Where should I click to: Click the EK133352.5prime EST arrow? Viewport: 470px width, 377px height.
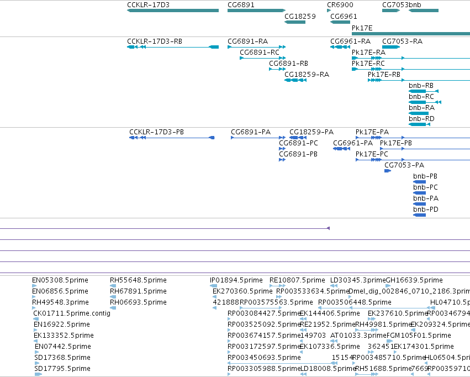[35, 341]
